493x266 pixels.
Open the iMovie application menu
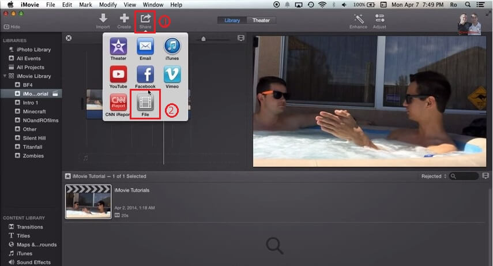(x=30, y=5)
